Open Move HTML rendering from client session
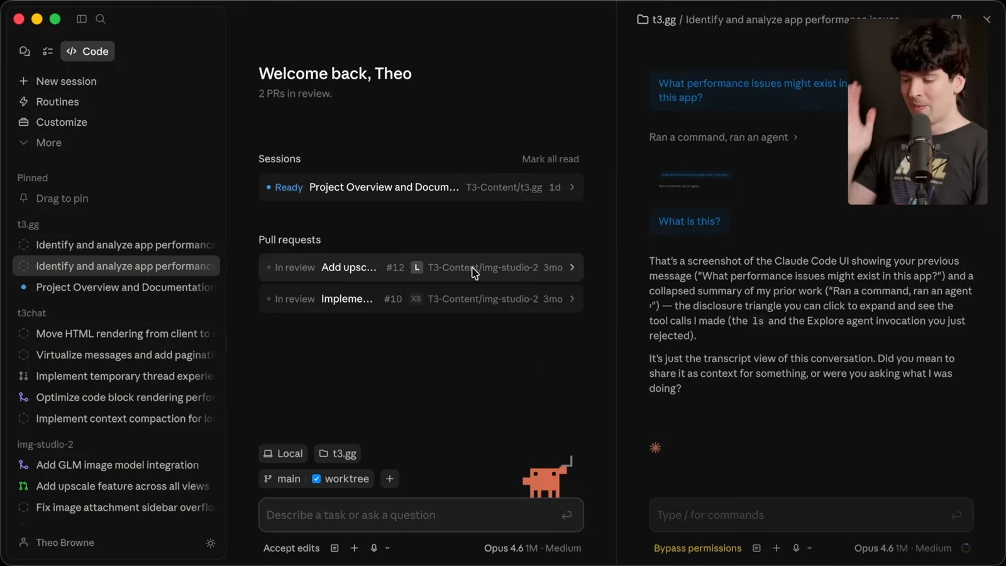Screen dimensions: 1006x566 [116, 333]
